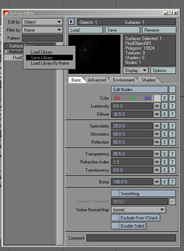Viewport: 184px width, 251px height.
Task: Click the Diffuse value field 36.5 %
Action: click(x=132, y=114)
